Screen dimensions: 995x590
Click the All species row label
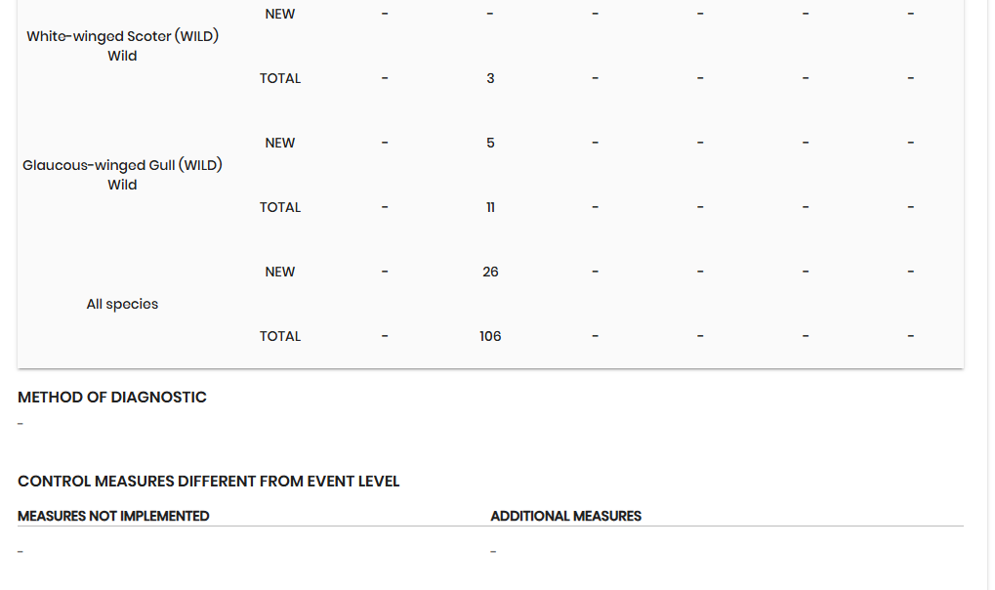click(x=122, y=305)
